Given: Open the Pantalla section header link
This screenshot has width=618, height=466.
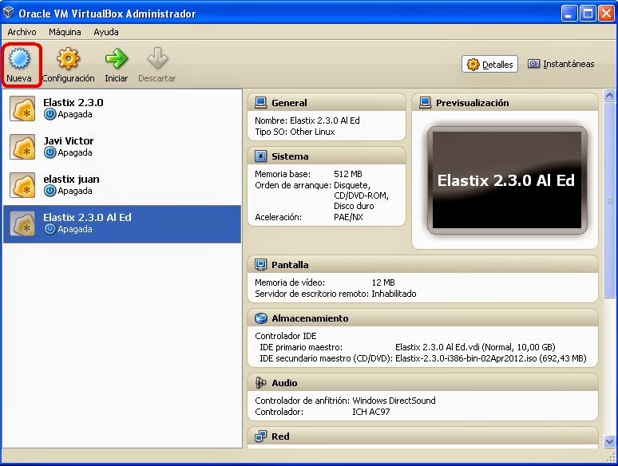Looking at the screenshot, I should tap(290, 265).
